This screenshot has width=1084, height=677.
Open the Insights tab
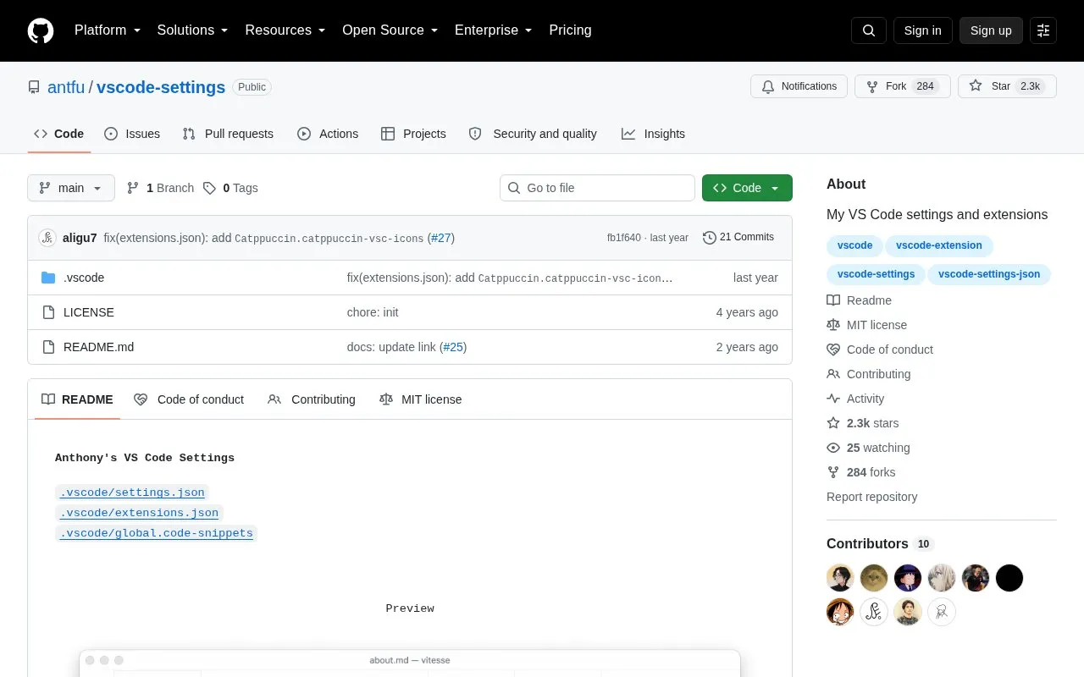point(653,134)
